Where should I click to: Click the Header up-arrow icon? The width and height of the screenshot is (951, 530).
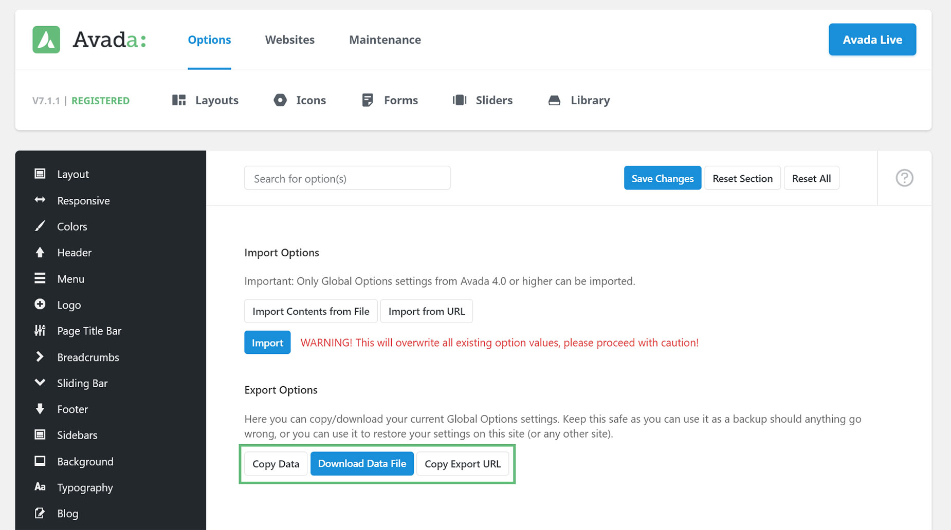(40, 252)
